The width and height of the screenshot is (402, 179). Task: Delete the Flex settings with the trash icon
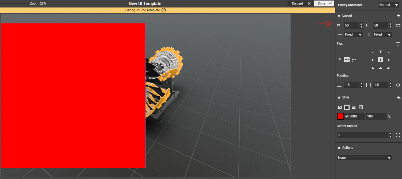coord(398,44)
